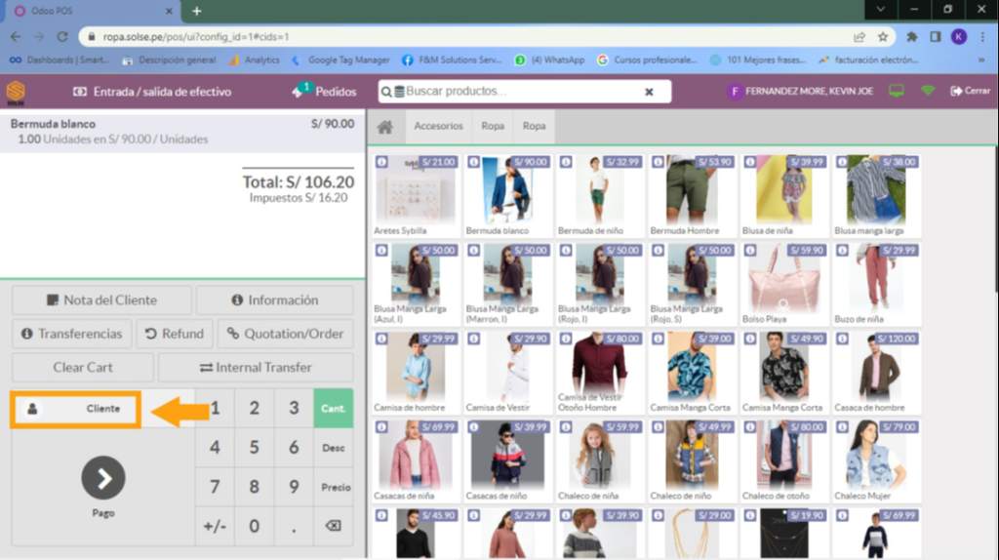Click info icon on Aretes Sybilla product
Image resolution: width=999 pixels, height=560 pixels.
coord(380,162)
